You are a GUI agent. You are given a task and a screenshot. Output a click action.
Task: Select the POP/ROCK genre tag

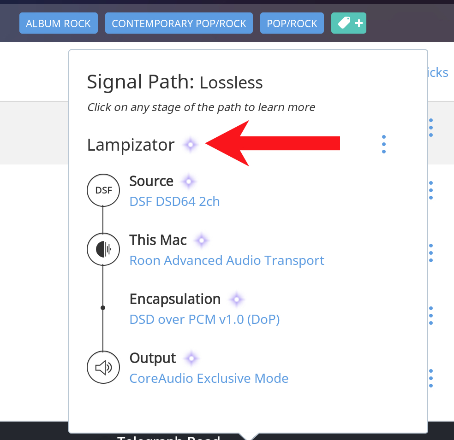click(292, 23)
